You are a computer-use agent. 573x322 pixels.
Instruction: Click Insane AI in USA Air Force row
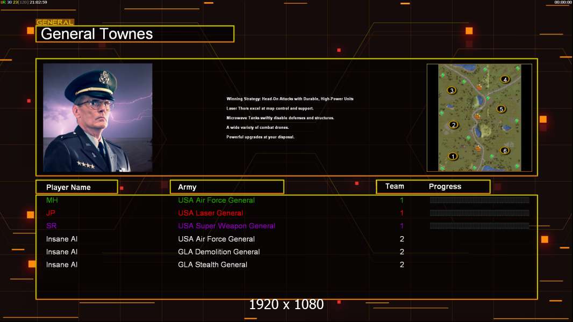pyautogui.click(x=62, y=239)
